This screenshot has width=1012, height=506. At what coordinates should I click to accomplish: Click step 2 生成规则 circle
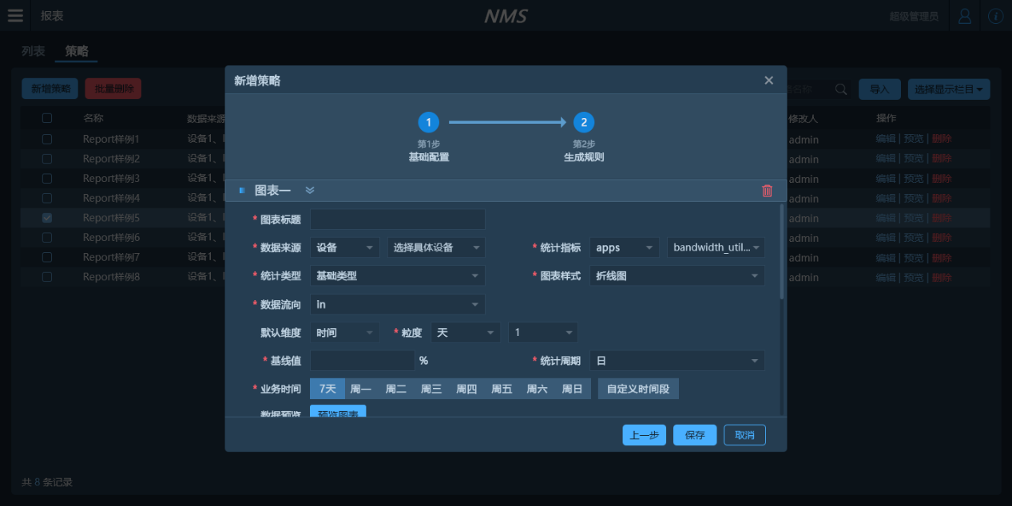[584, 122]
